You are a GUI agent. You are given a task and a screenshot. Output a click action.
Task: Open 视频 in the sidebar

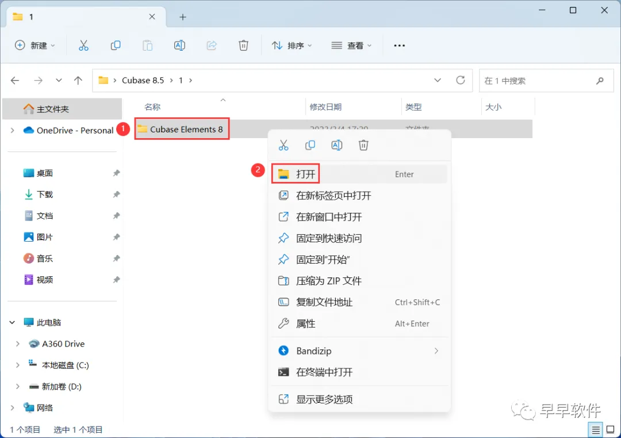click(x=45, y=280)
